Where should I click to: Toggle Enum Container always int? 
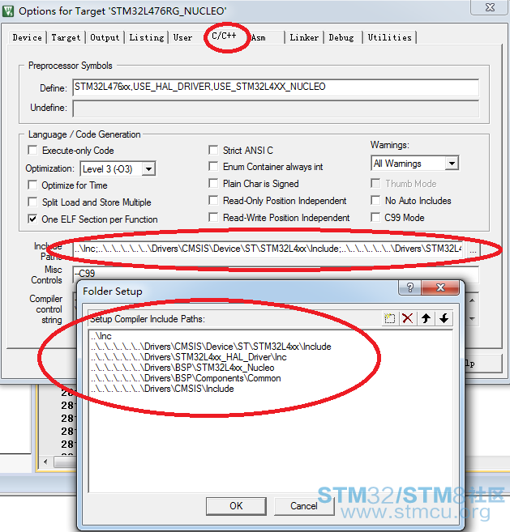click(x=213, y=166)
